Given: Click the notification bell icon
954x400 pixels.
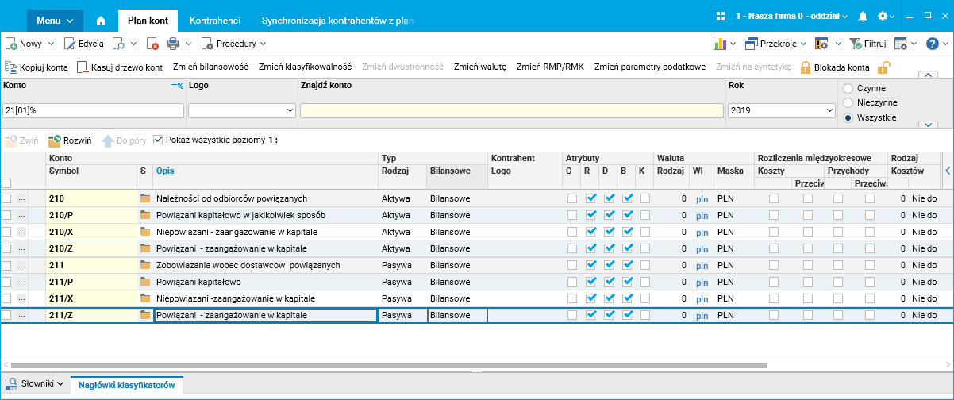Looking at the screenshot, I should [x=863, y=16].
